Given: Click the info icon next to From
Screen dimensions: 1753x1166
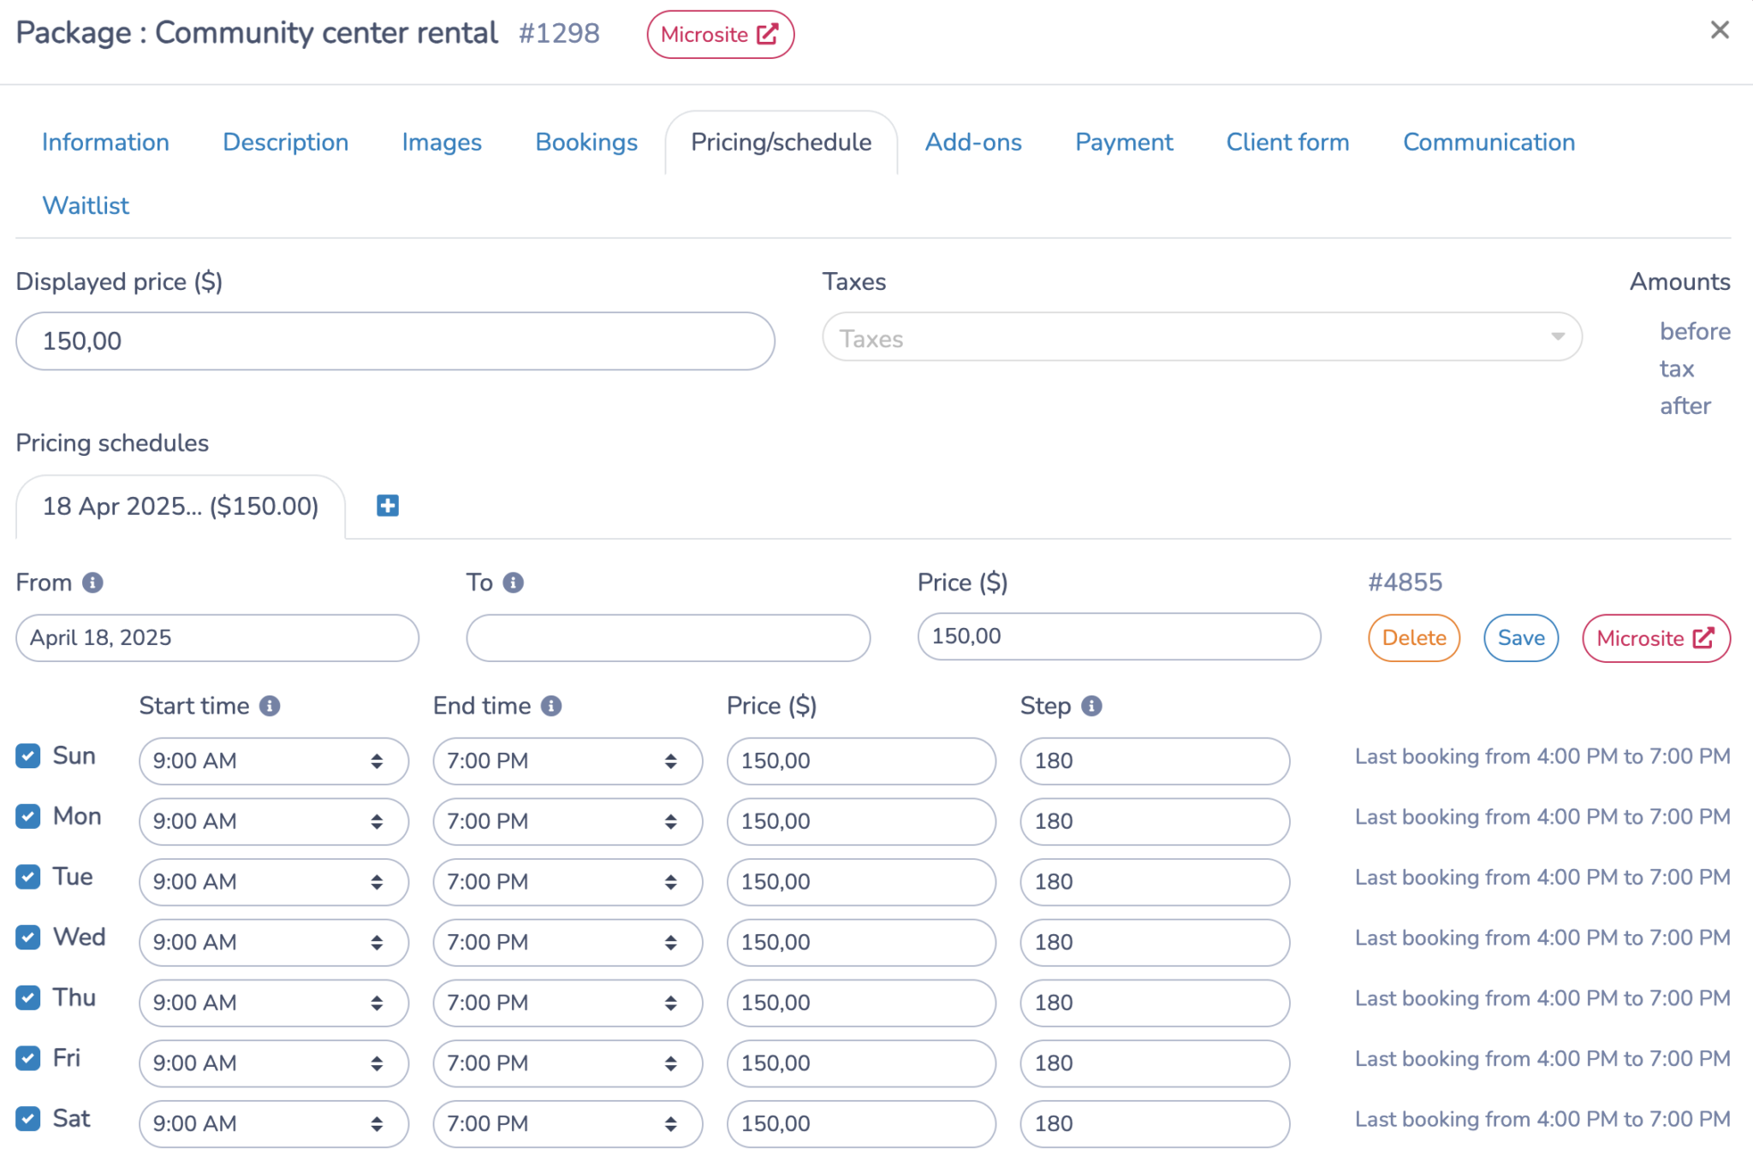Looking at the screenshot, I should pyautogui.click(x=92, y=583).
